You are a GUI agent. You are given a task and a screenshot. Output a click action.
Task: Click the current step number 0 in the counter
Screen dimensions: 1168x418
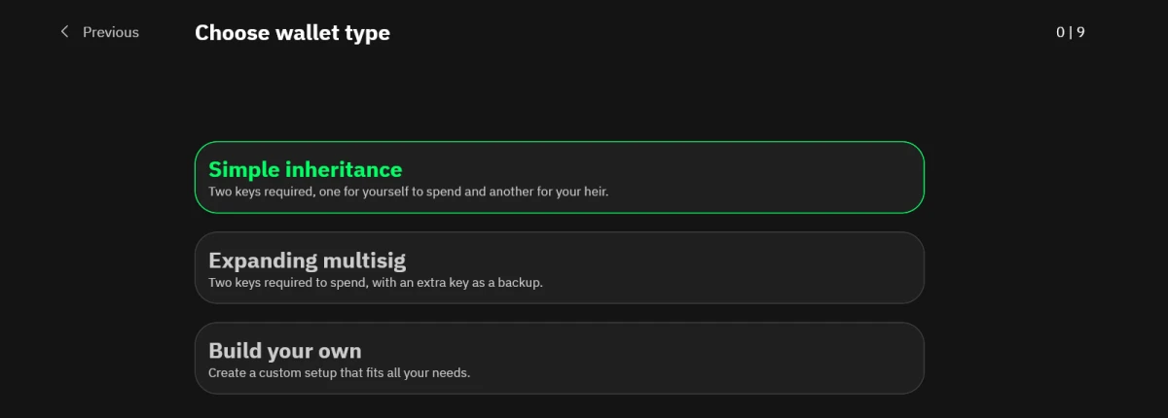1060,32
